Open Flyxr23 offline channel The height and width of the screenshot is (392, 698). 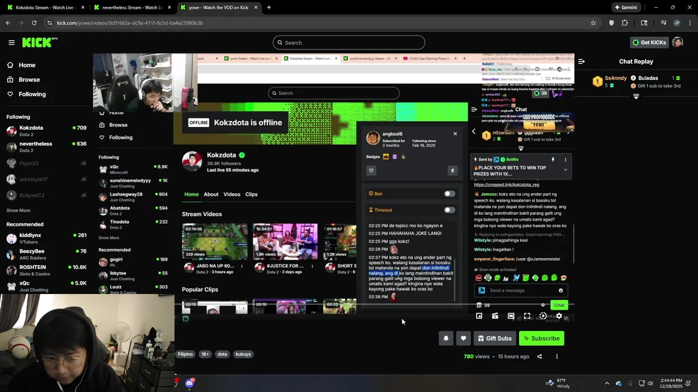[46, 163]
